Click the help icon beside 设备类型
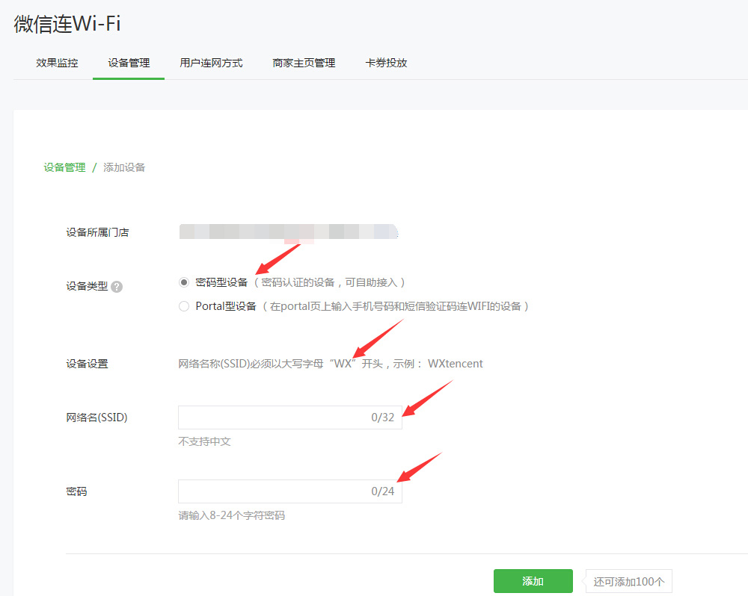Image resolution: width=748 pixels, height=596 pixels. (x=117, y=286)
